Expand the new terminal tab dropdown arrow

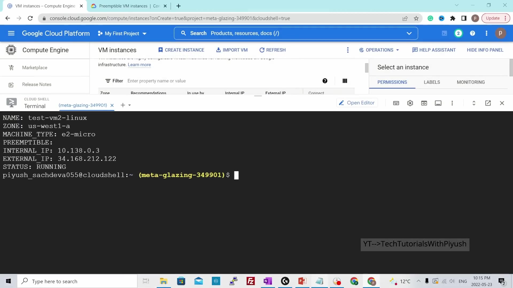point(130,105)
